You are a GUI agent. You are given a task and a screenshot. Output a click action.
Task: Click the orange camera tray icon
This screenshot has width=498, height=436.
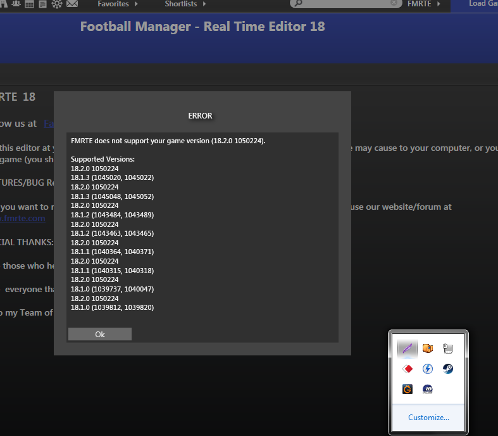click(x=428, y=348)
